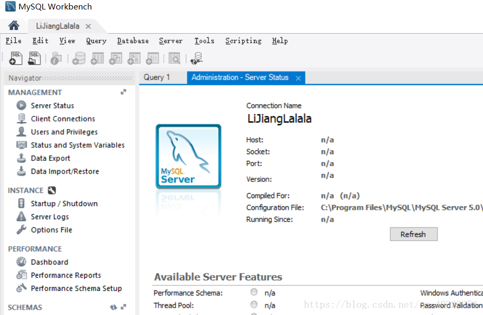Open a SQL script file toolbar icon

point(34,58)
